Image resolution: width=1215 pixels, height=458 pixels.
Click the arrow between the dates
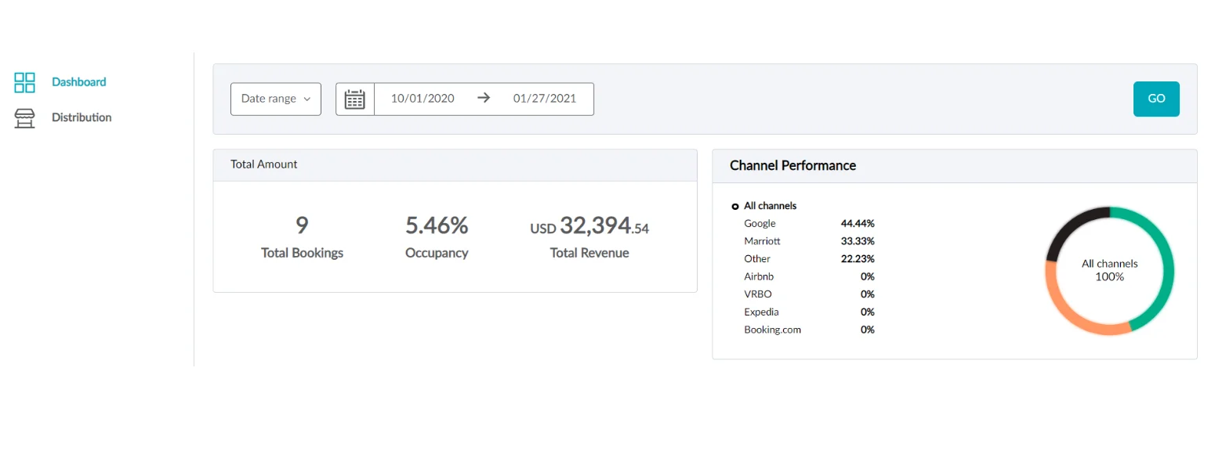pyautogui.click(x=484, y=99)
